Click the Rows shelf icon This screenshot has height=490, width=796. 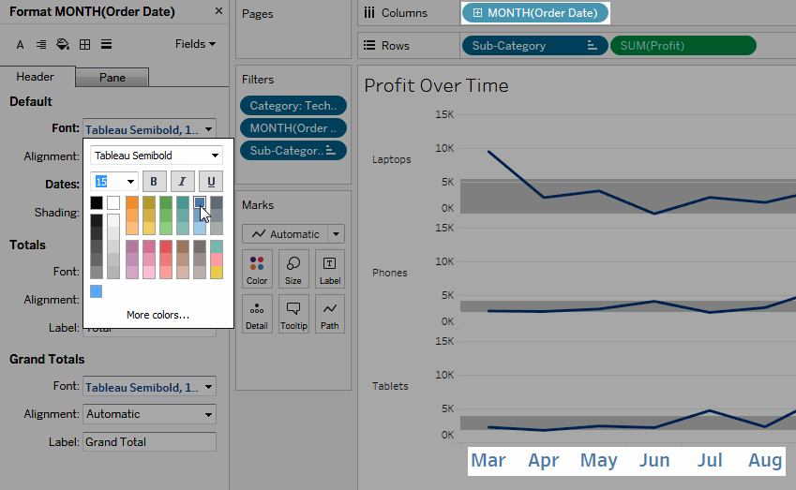(x=369, y=46)
